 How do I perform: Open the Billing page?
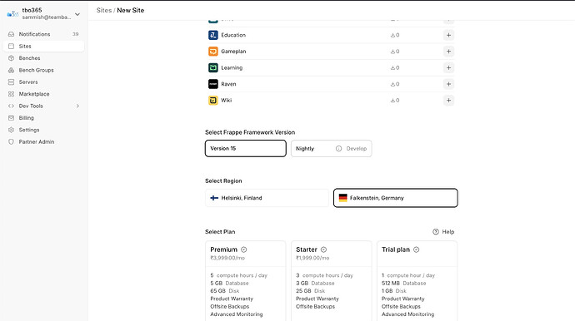pos(43,118)
